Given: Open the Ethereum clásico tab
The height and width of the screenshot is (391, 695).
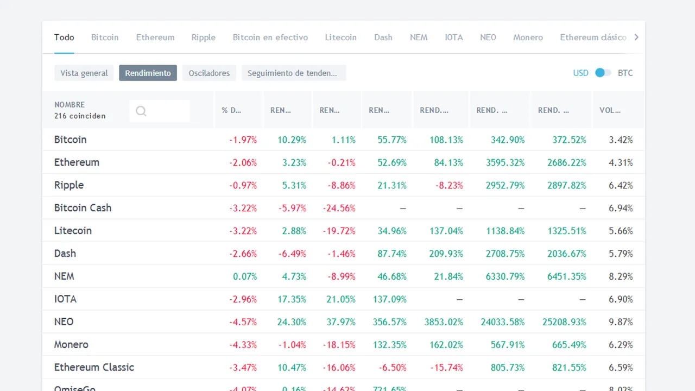Looking at the screenshot, I should [593, 37].
